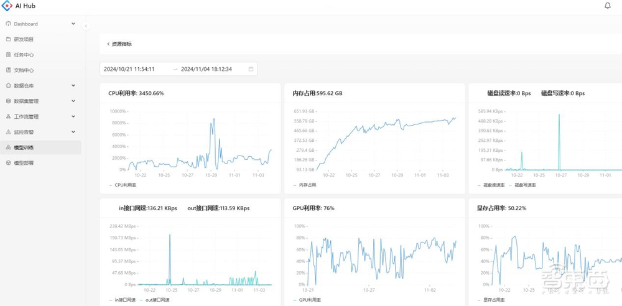Expand the 监控告警 submenu

(x=73, y=132)
